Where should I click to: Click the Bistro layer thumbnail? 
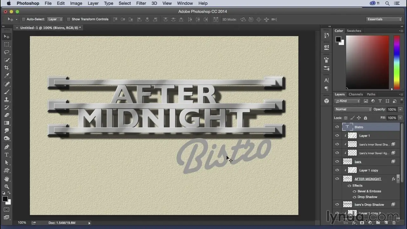point(347,127)
